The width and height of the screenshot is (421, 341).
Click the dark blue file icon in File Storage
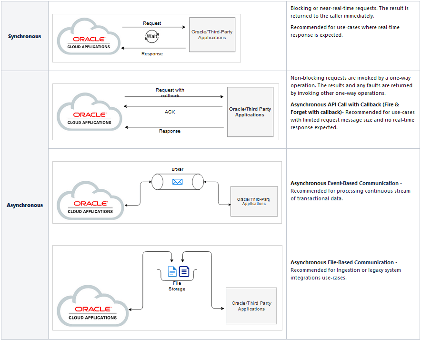(x=183, y=271)
